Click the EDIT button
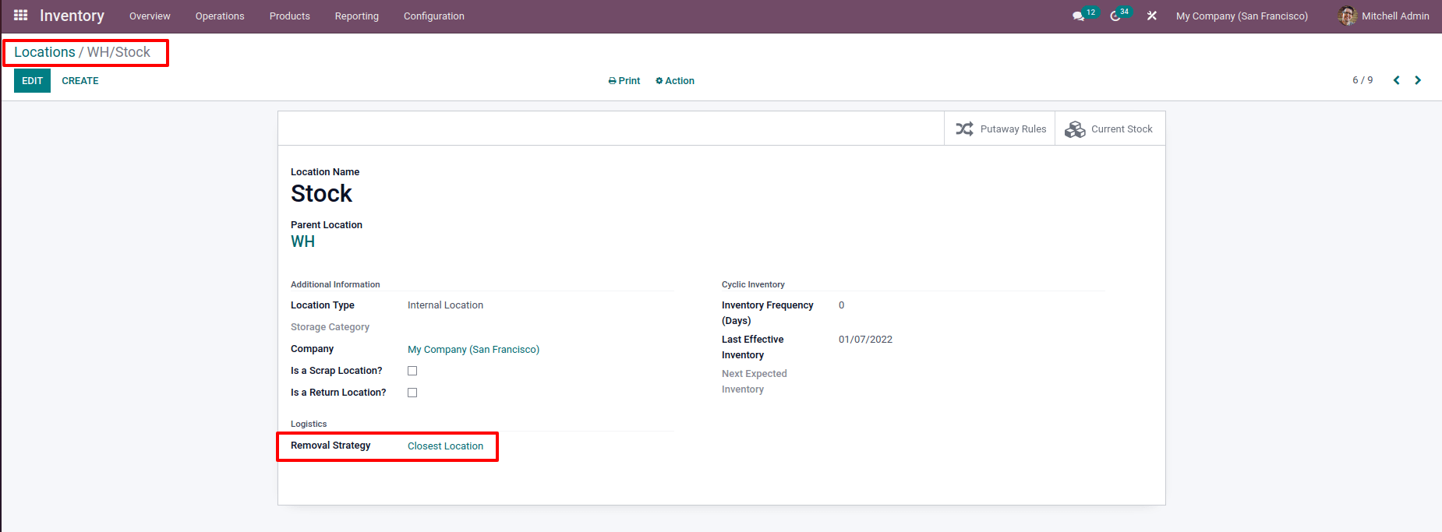The image size is (1442, 532). click(x=32, y=80)
